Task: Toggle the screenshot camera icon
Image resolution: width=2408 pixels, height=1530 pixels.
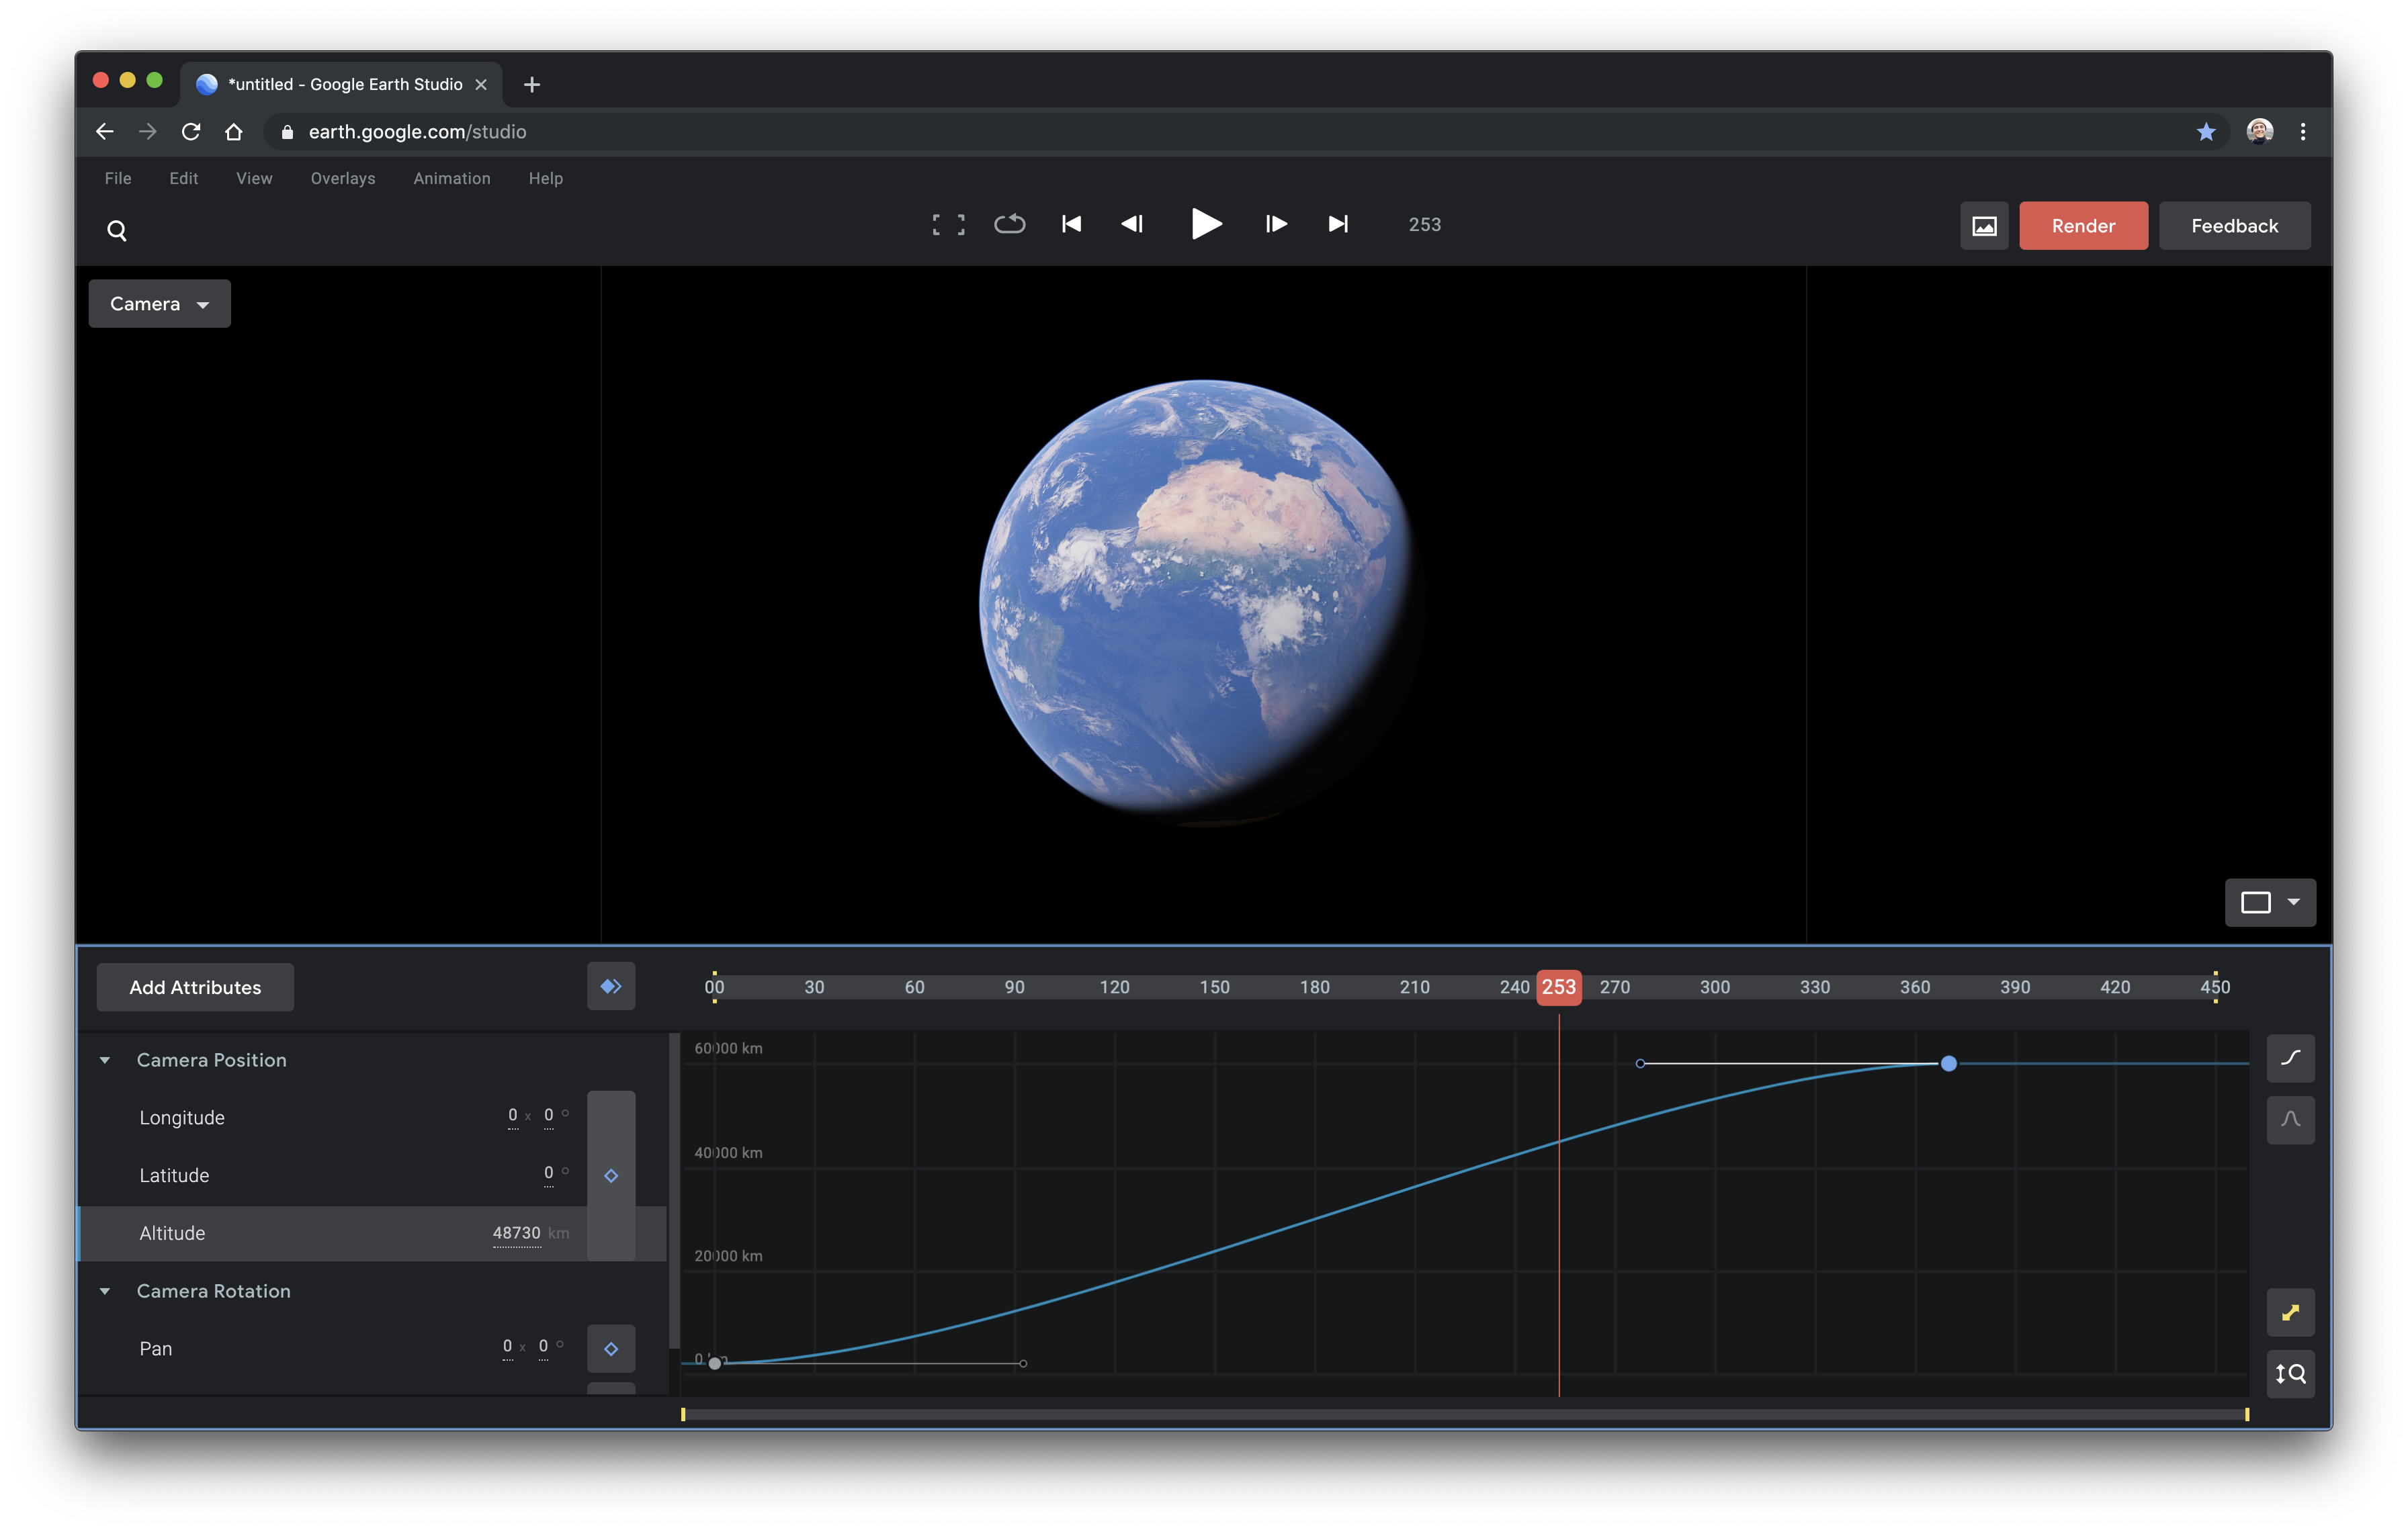Action: pyautogui.click(x=1983, y=224)
